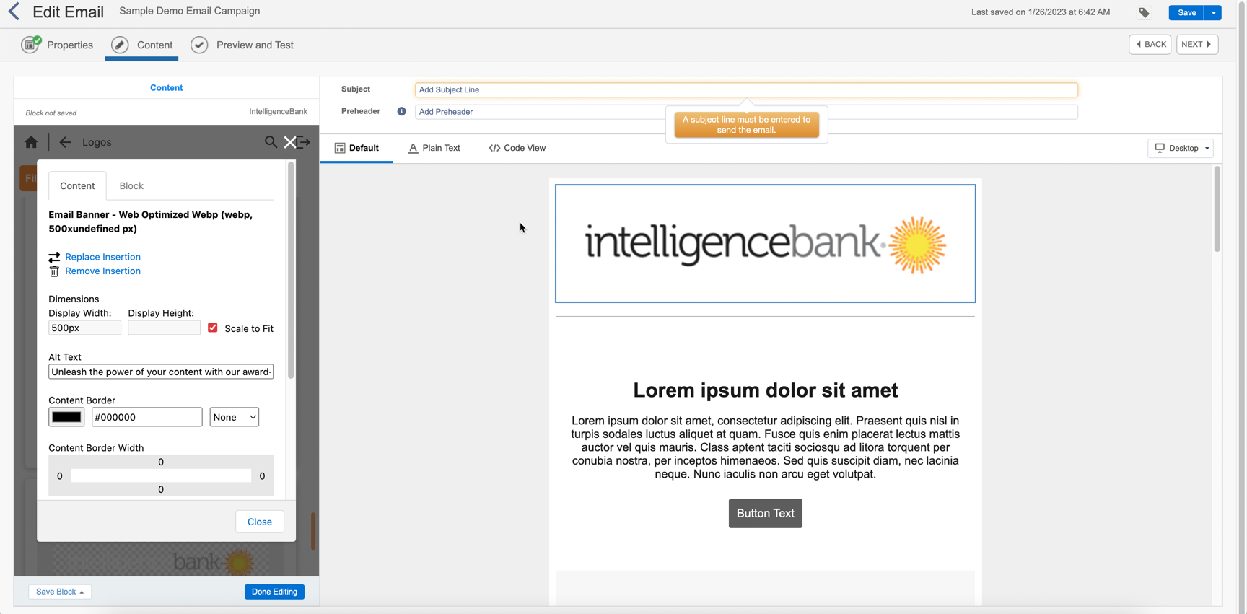This screenshot has width=1247, height=614.
Task: Click the border color hex field
Action: tap(146, 417)
